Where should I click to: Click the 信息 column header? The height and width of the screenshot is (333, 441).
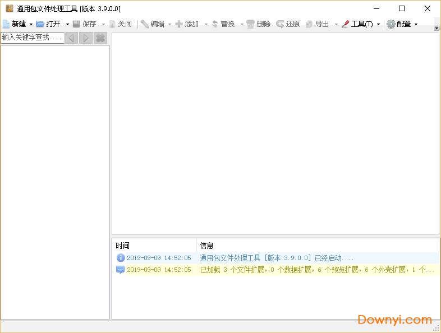tap(318, 246)
